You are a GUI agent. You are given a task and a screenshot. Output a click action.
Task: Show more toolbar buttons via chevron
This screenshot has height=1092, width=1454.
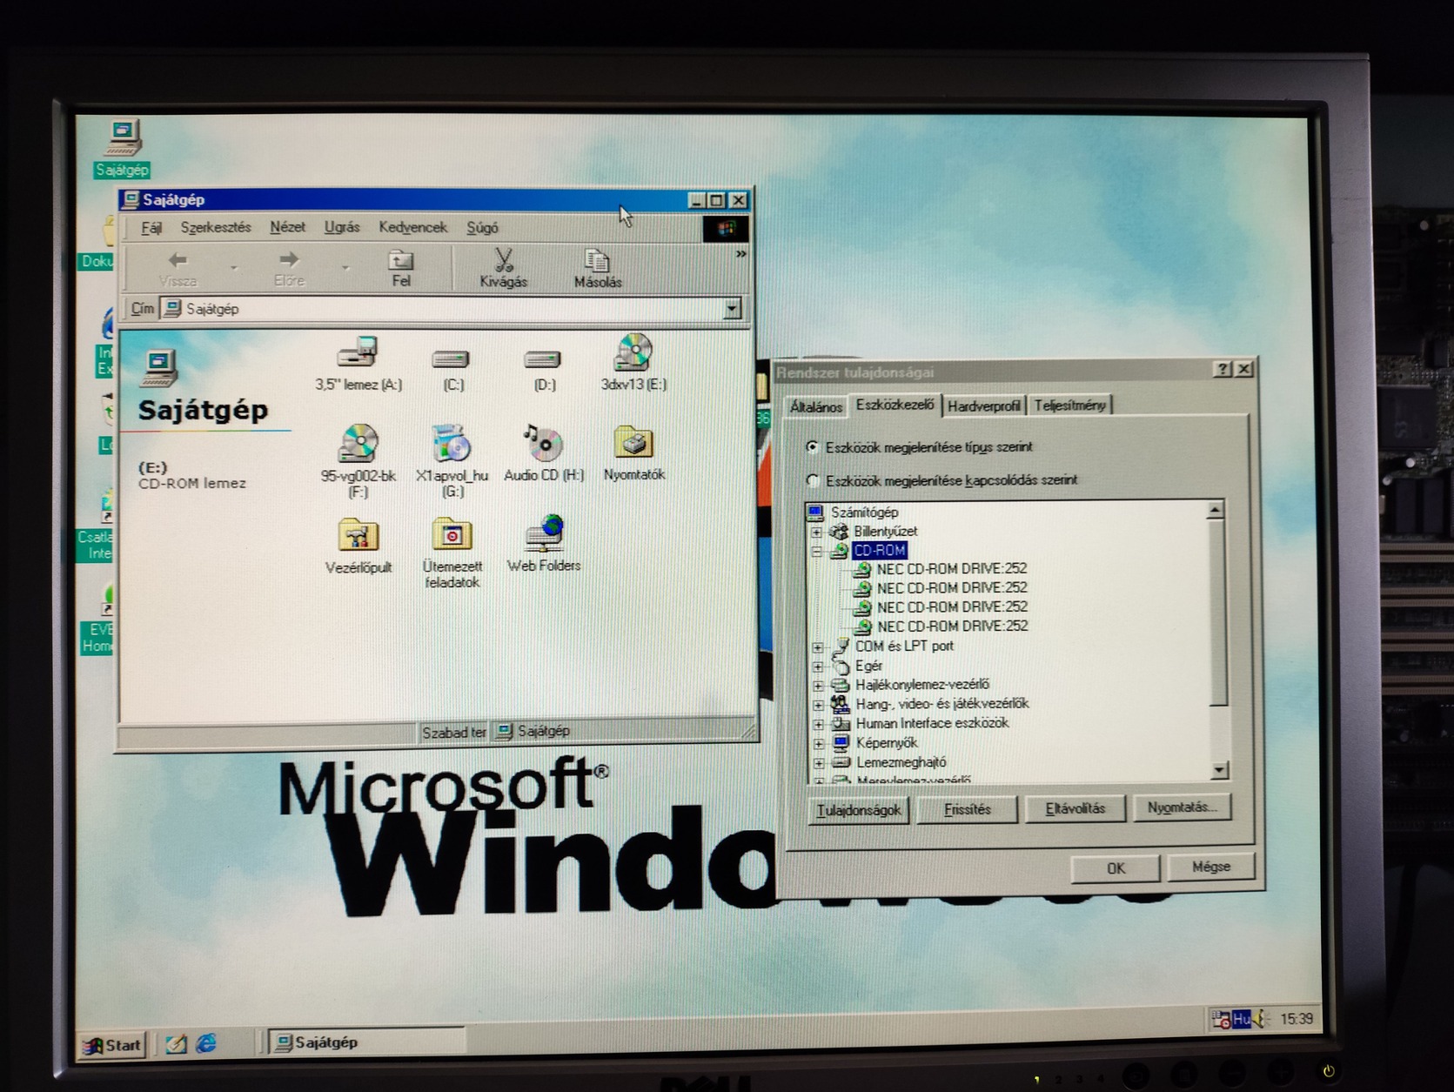pos(740,254)
